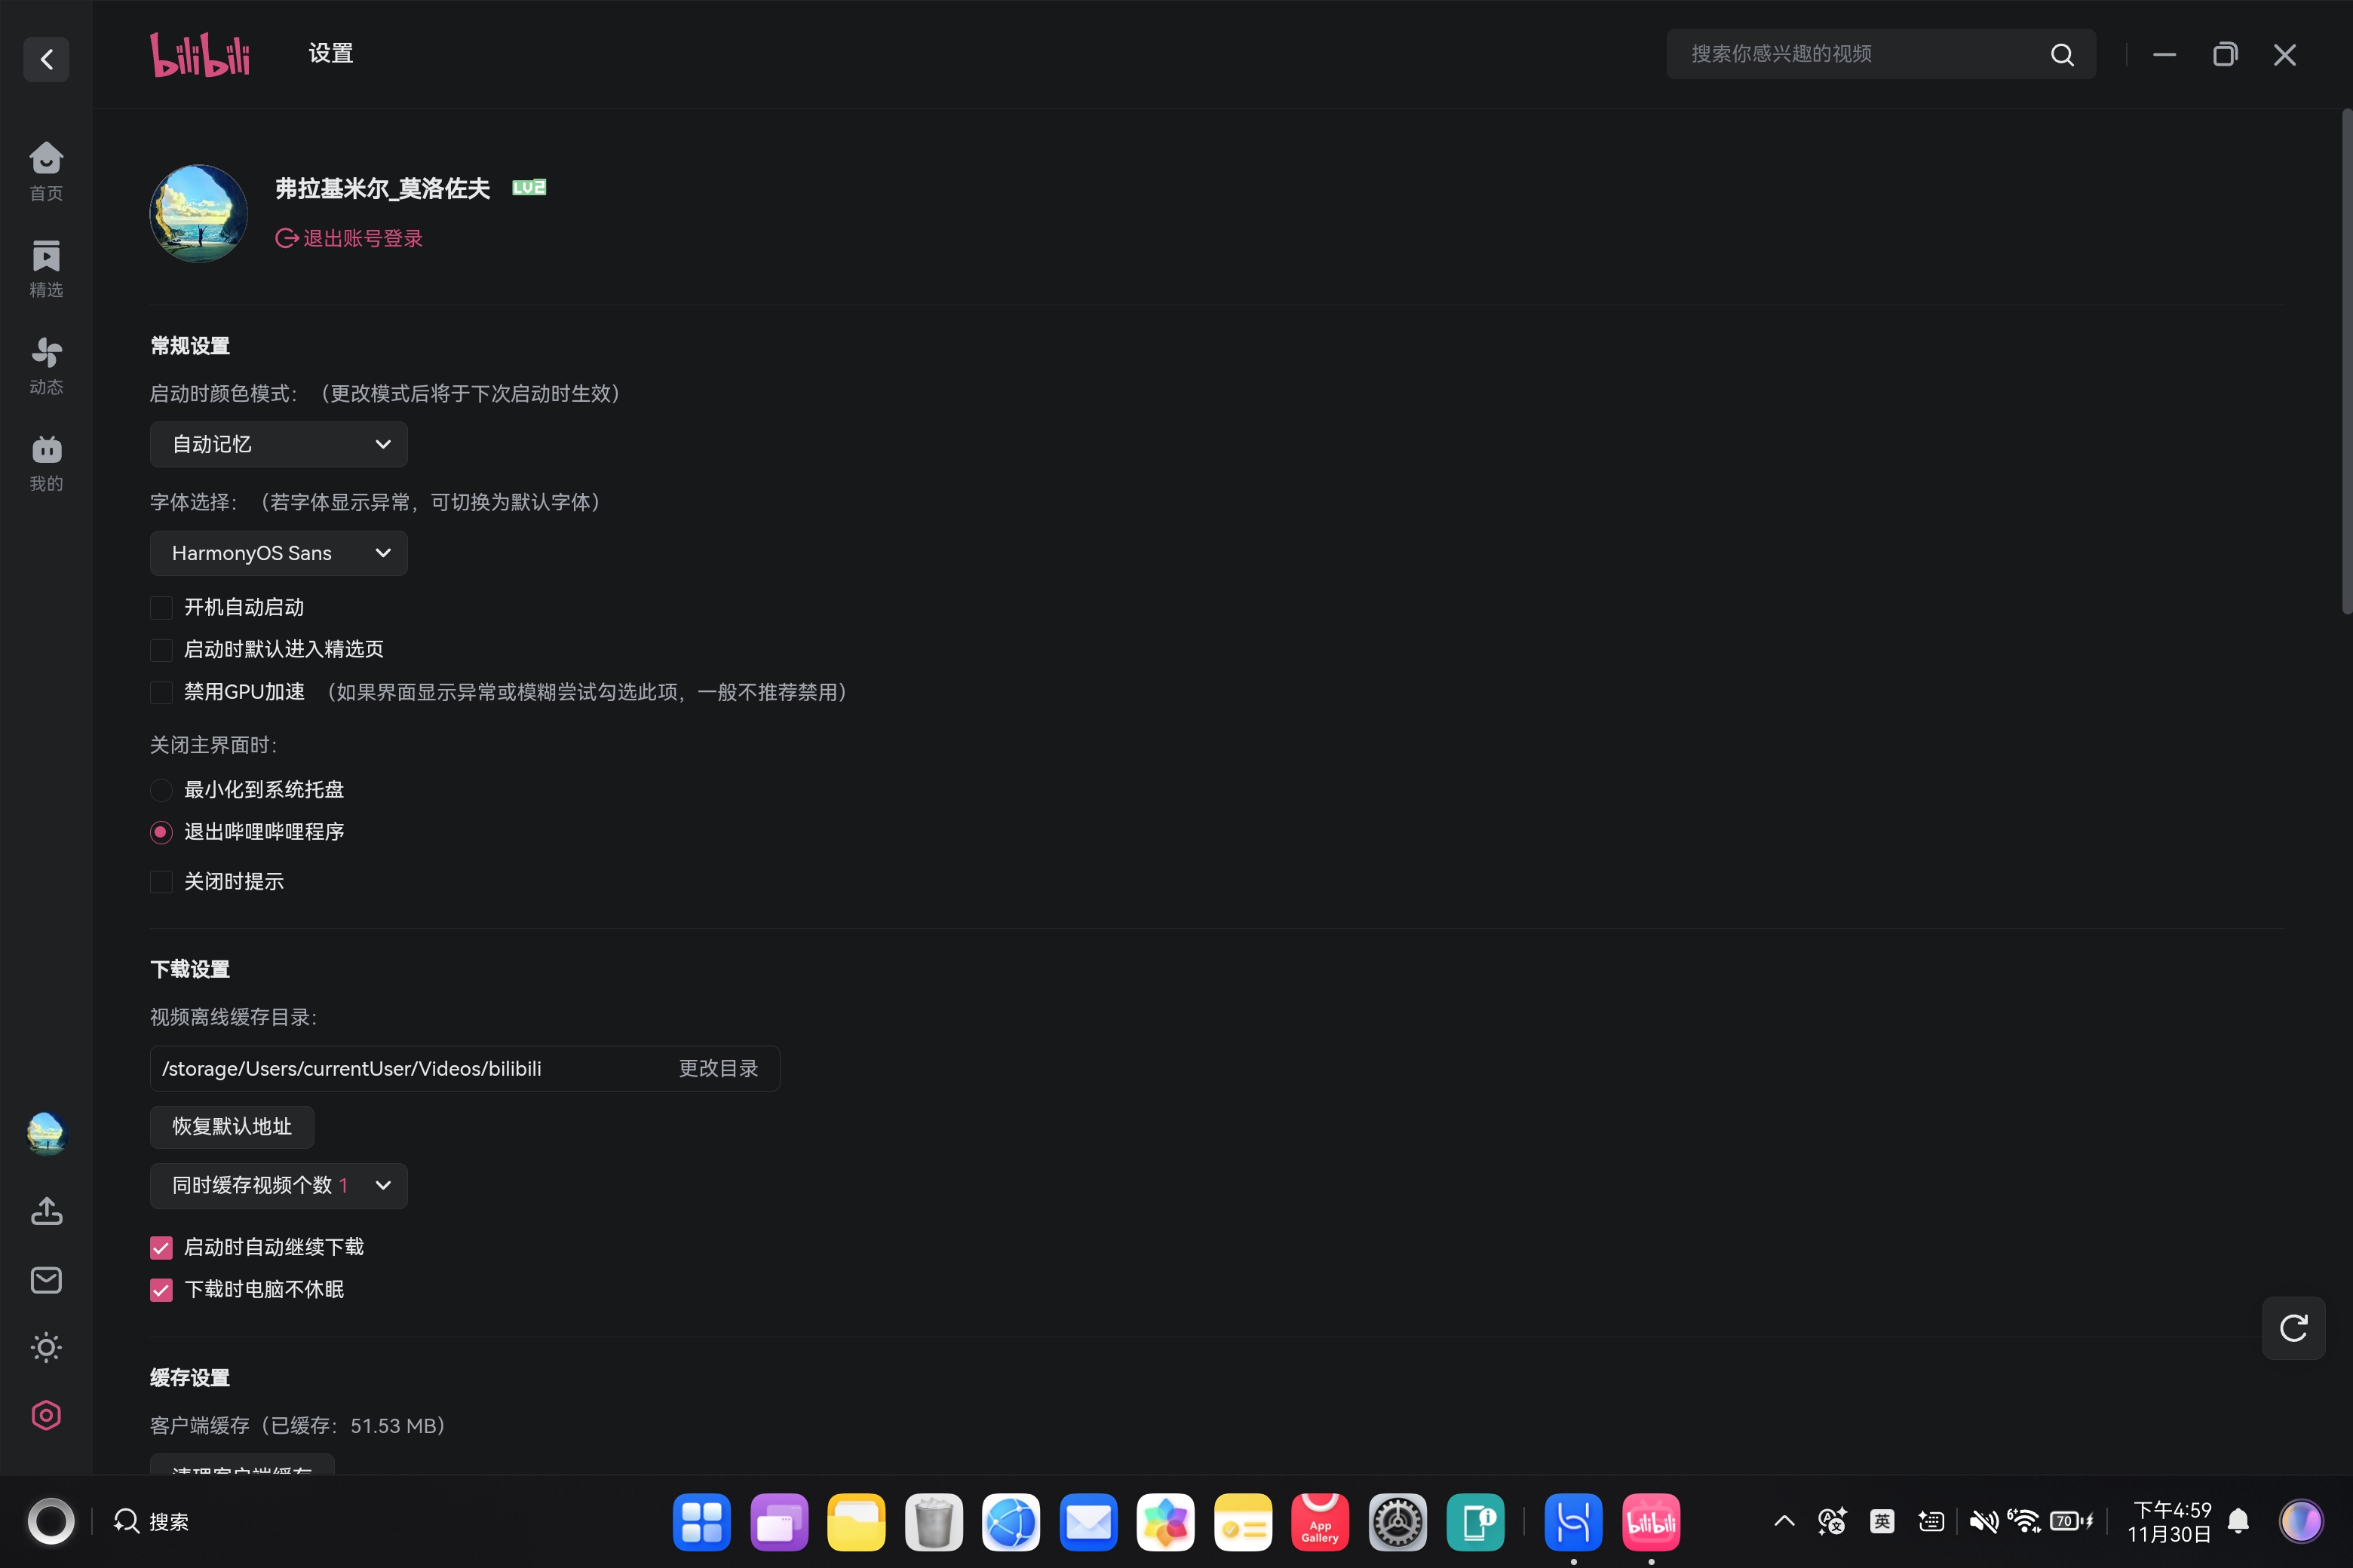The width and height of the screenshot is (2353, 1568).
Task: Expand 同时缓存视频个数 dropdown
Action: (x=278, y=1185)
